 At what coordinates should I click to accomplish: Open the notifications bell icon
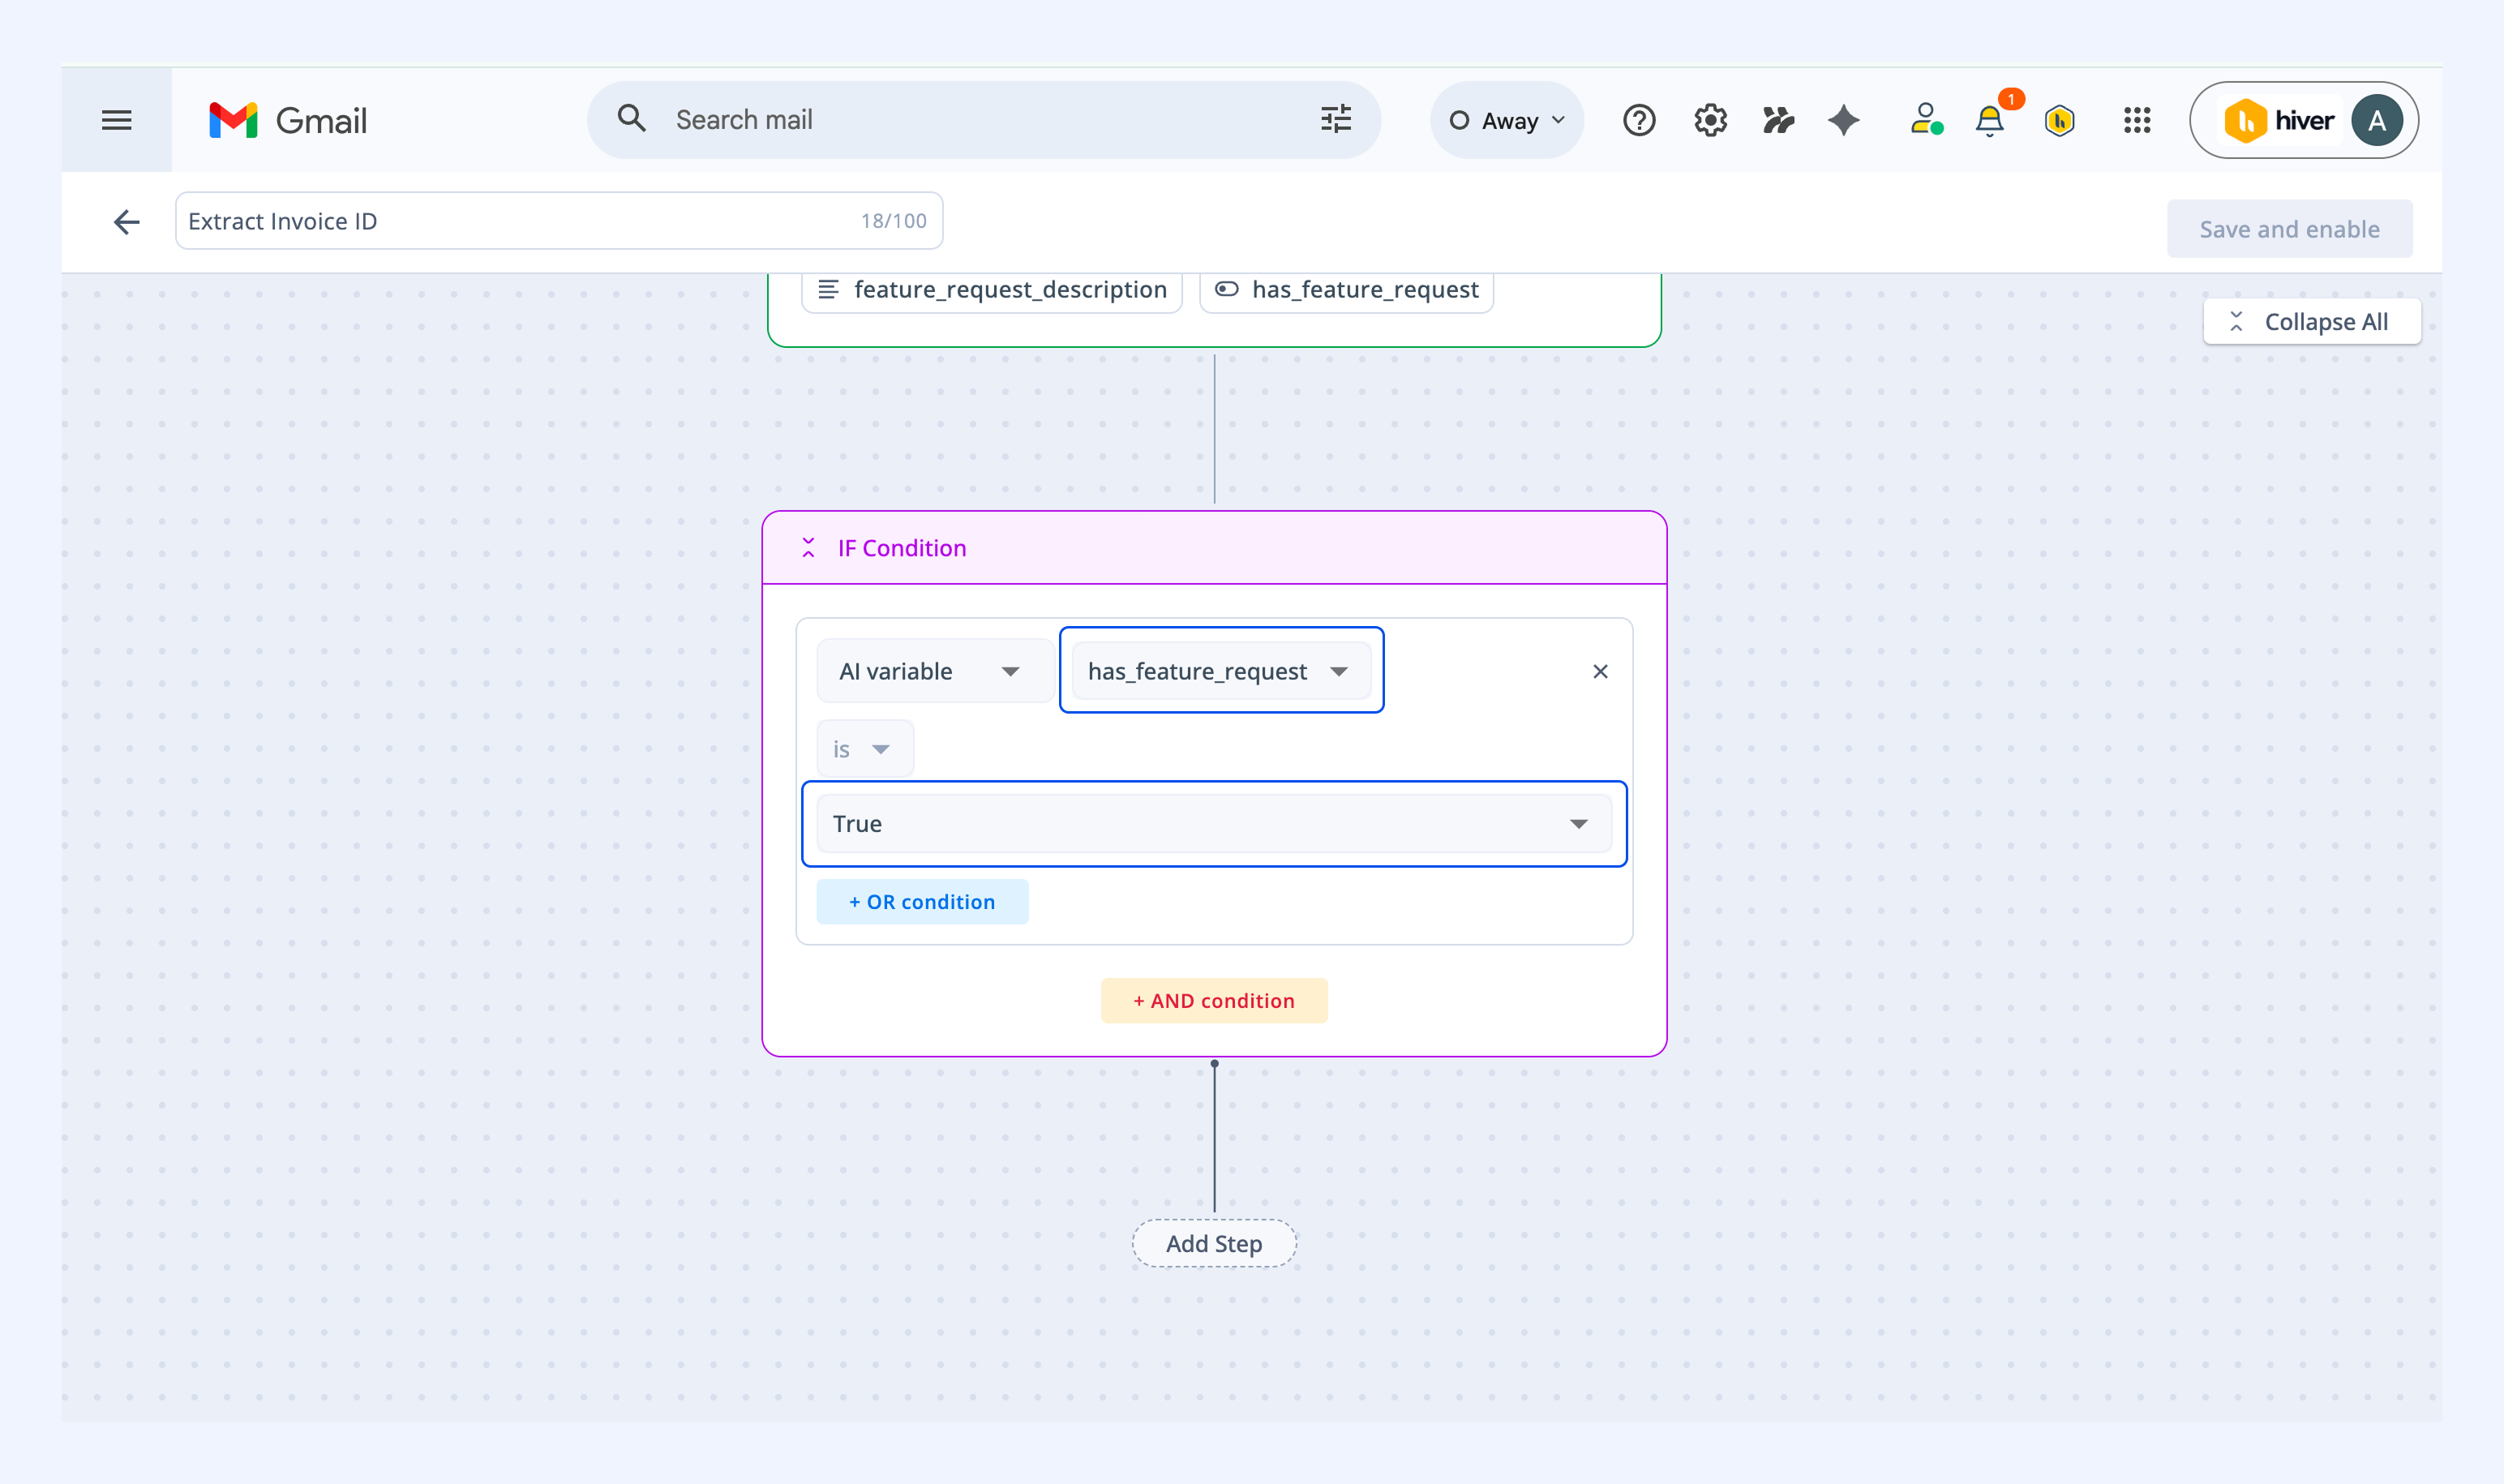point(1990,120)
